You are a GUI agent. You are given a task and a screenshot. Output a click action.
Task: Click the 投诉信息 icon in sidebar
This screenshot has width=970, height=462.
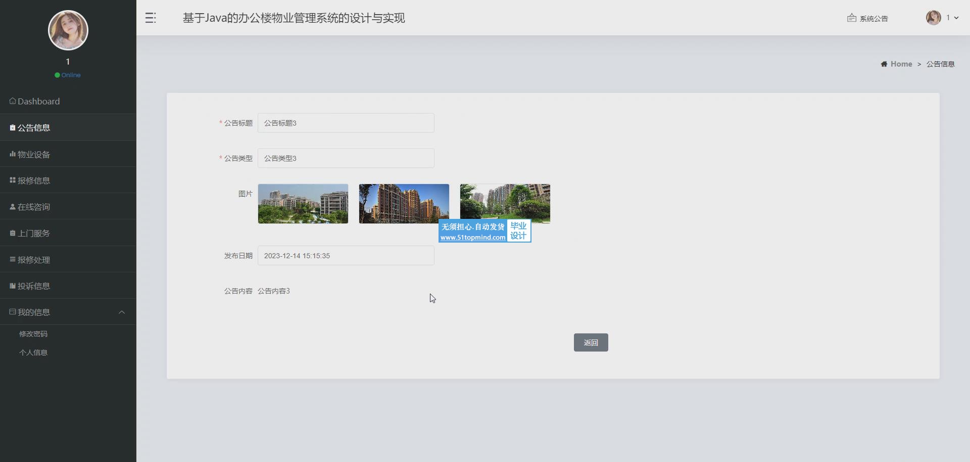13,286
